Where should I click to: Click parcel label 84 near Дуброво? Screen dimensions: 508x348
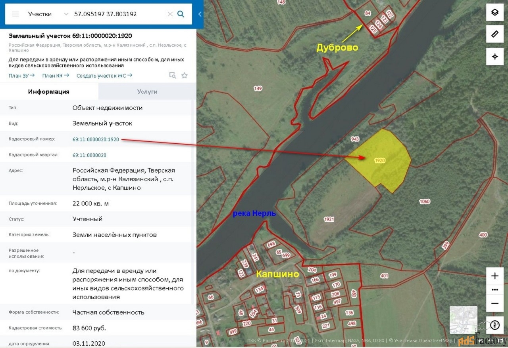368,13
